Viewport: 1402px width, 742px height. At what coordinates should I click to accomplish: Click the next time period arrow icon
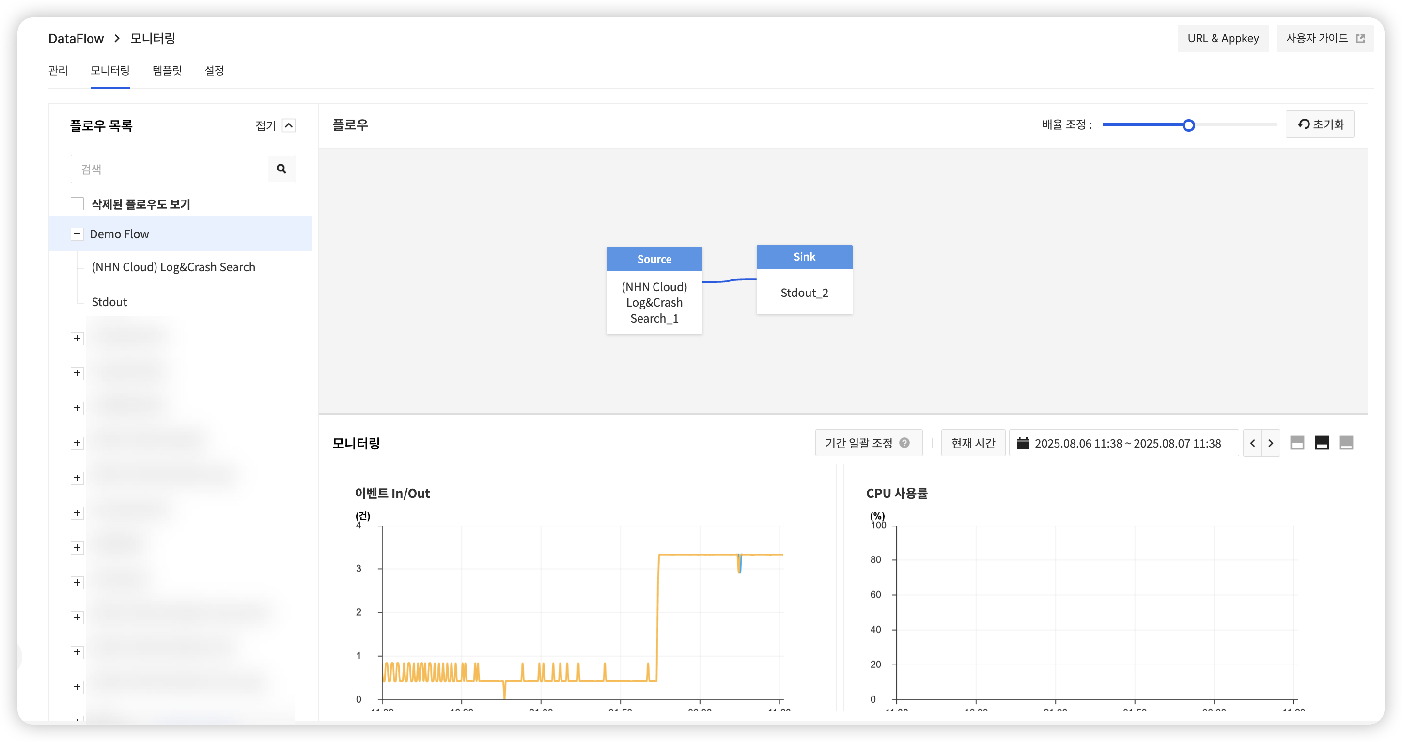tap(1270, 443)
